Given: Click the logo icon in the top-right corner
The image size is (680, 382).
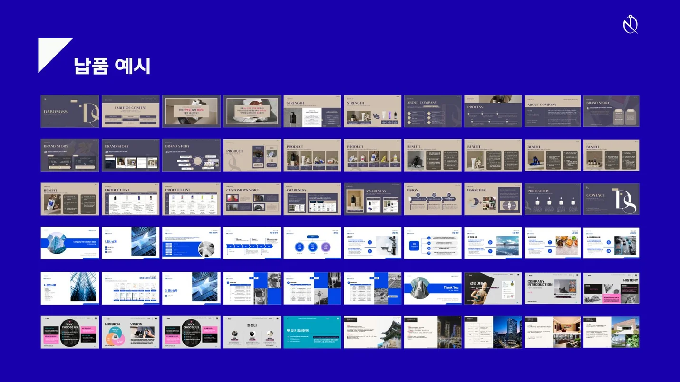Looking at the screenshot, I should click(630, 25).
